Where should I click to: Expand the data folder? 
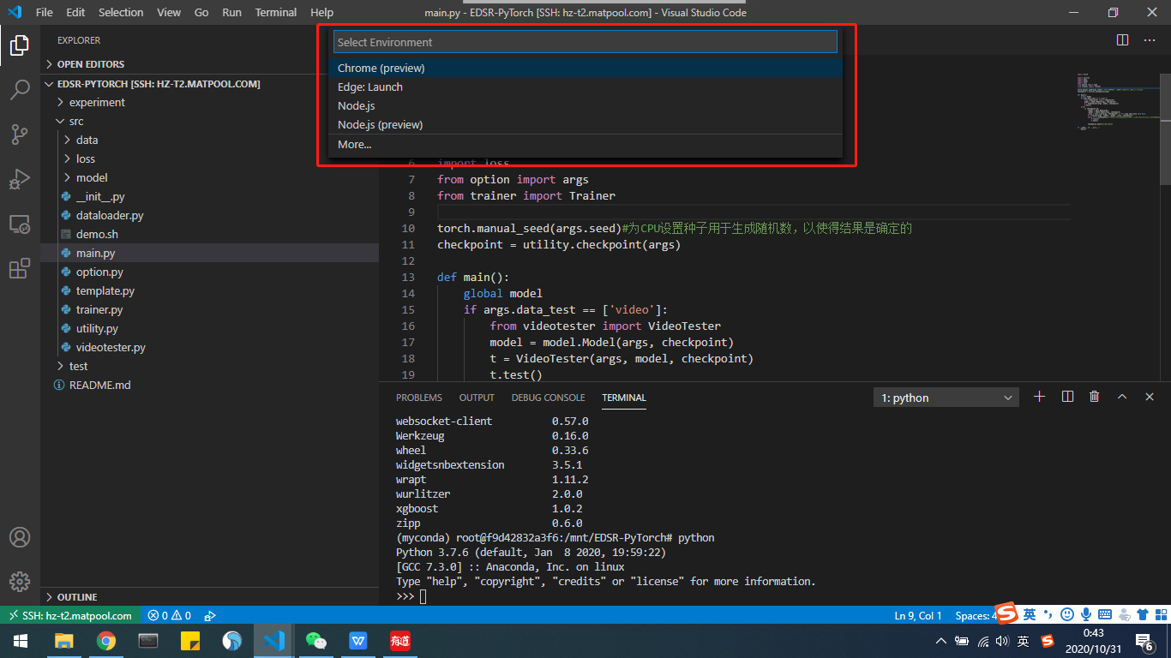click(209, 140)
